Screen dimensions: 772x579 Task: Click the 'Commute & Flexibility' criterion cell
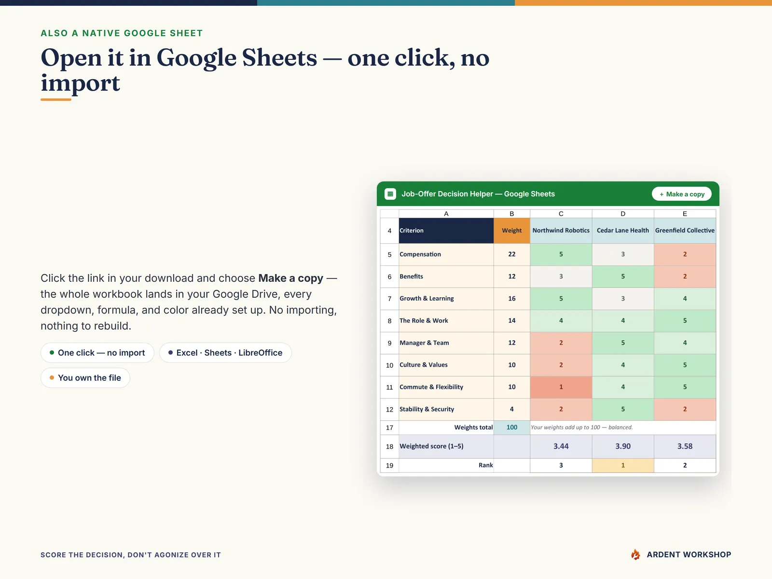click(446, 387)
